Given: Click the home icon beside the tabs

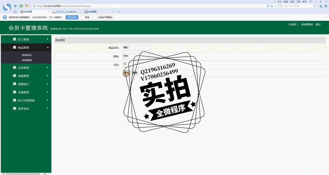Looking at the screenshot, I should pos(15,12).
